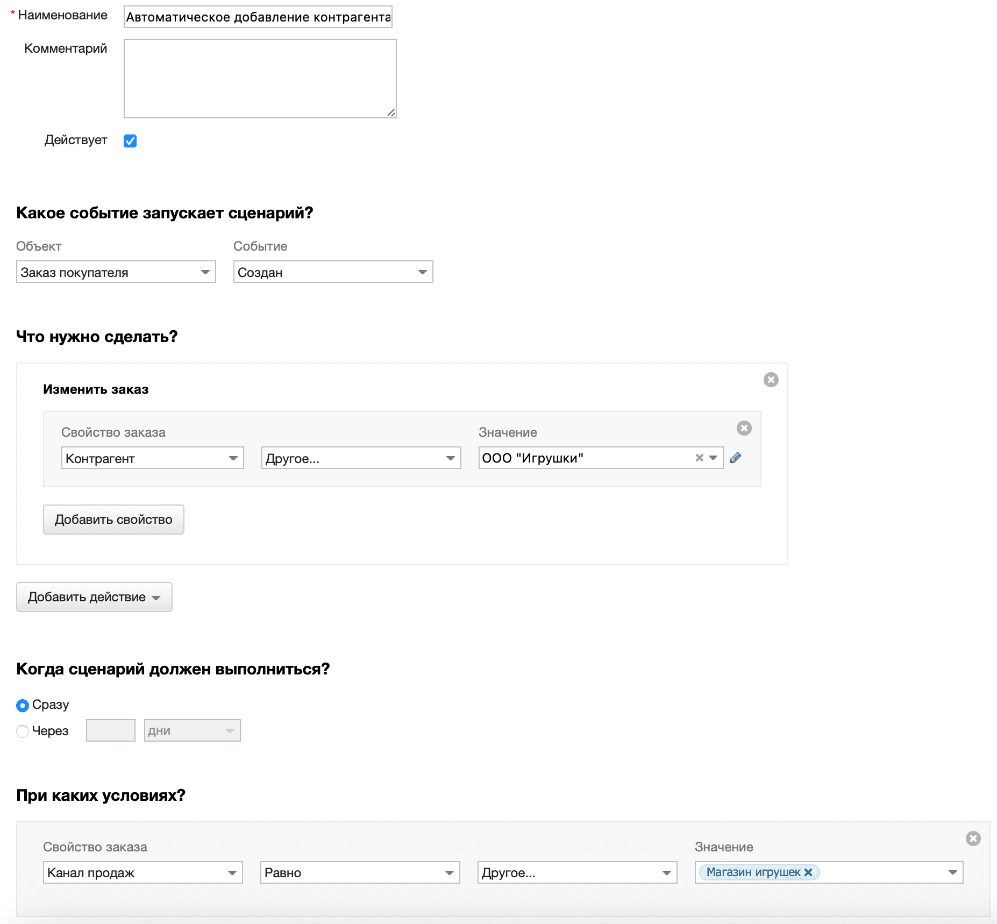The height and width of the screenshot is (924, 997).
Task: Remove the 'Магазин игрушек' tag
Action: 808,872
